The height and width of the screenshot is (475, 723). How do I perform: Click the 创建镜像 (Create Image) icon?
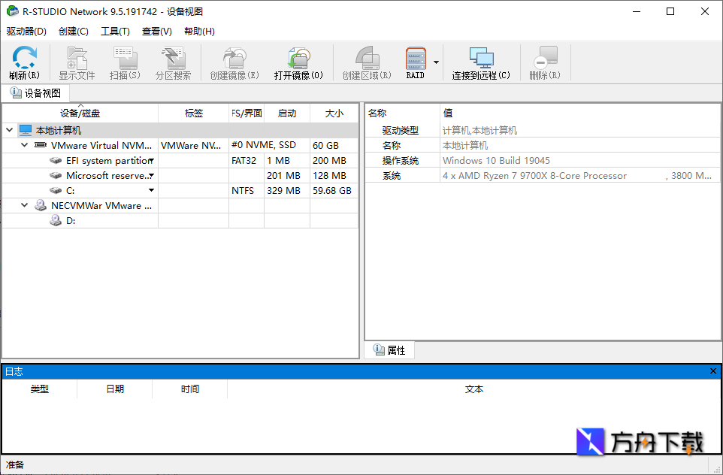coord(234,62)
